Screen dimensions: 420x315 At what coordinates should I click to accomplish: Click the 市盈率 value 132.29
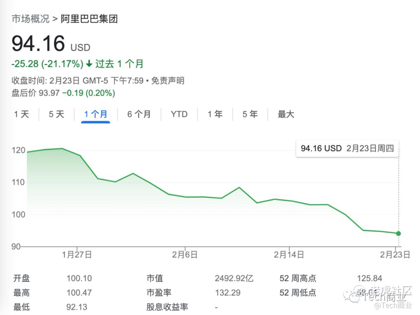pos(227,292)
